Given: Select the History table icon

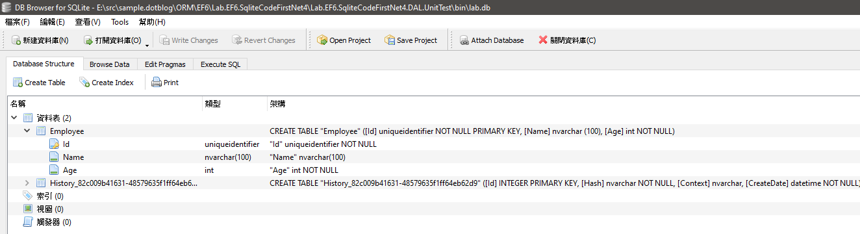Looking at the screenshot, I should pos(41,183).
